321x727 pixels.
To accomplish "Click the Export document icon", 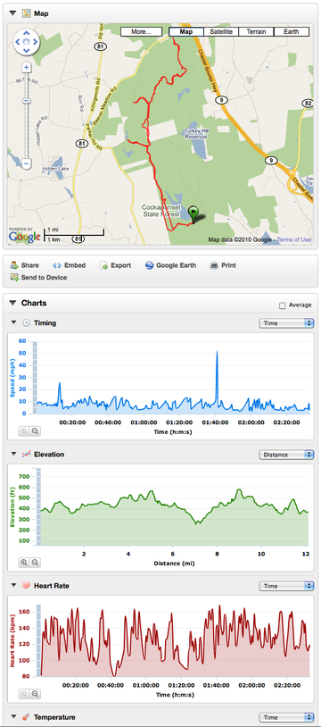I will pyautogui.click(x=103, y=265).
